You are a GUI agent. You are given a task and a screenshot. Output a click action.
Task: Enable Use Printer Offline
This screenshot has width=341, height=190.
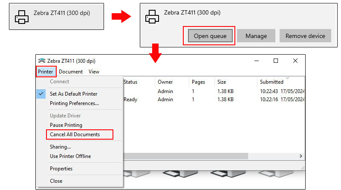70,156
